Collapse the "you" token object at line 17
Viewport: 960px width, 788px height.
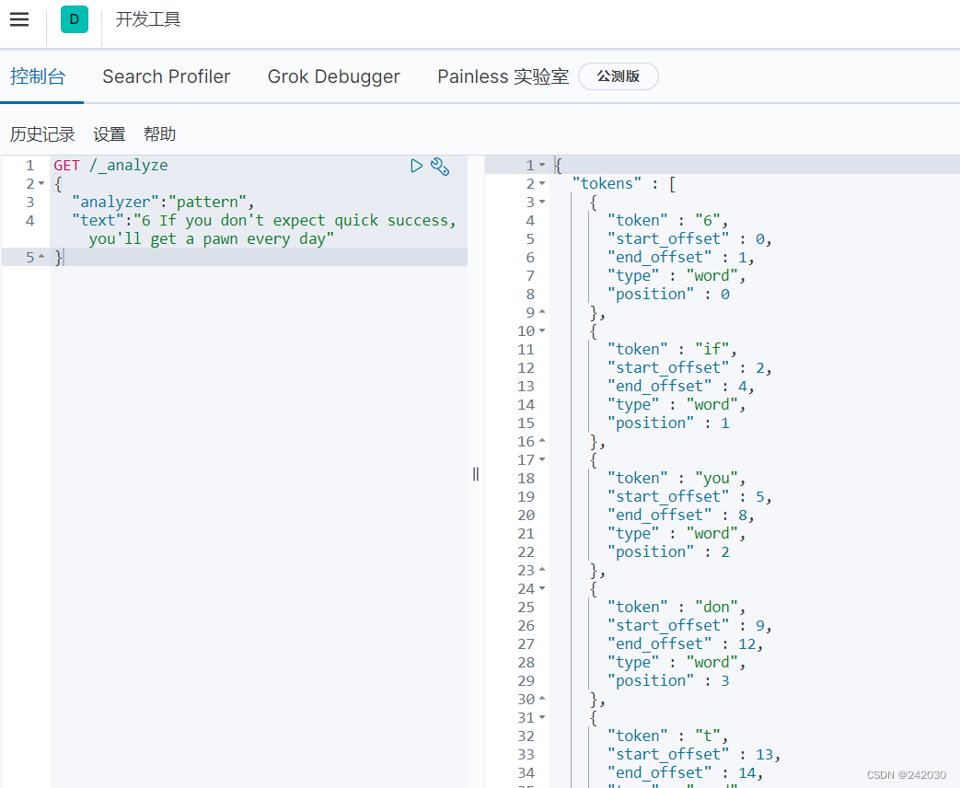pos(542,459)
